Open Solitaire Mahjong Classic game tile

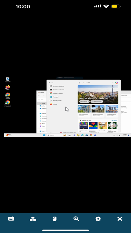[x=112, y=127]
